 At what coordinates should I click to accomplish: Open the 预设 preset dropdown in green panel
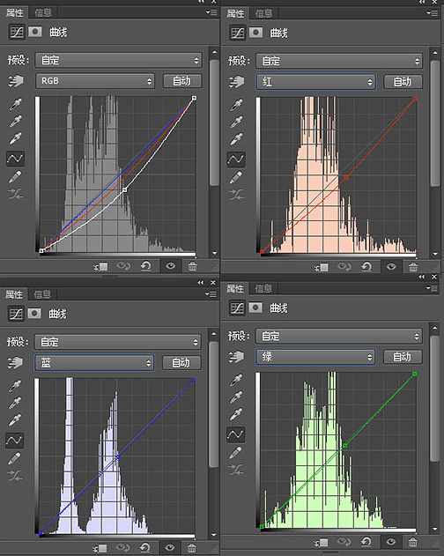339,336
